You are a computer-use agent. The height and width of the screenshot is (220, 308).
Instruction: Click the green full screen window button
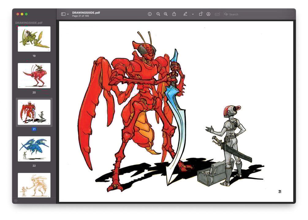point(26,14)
